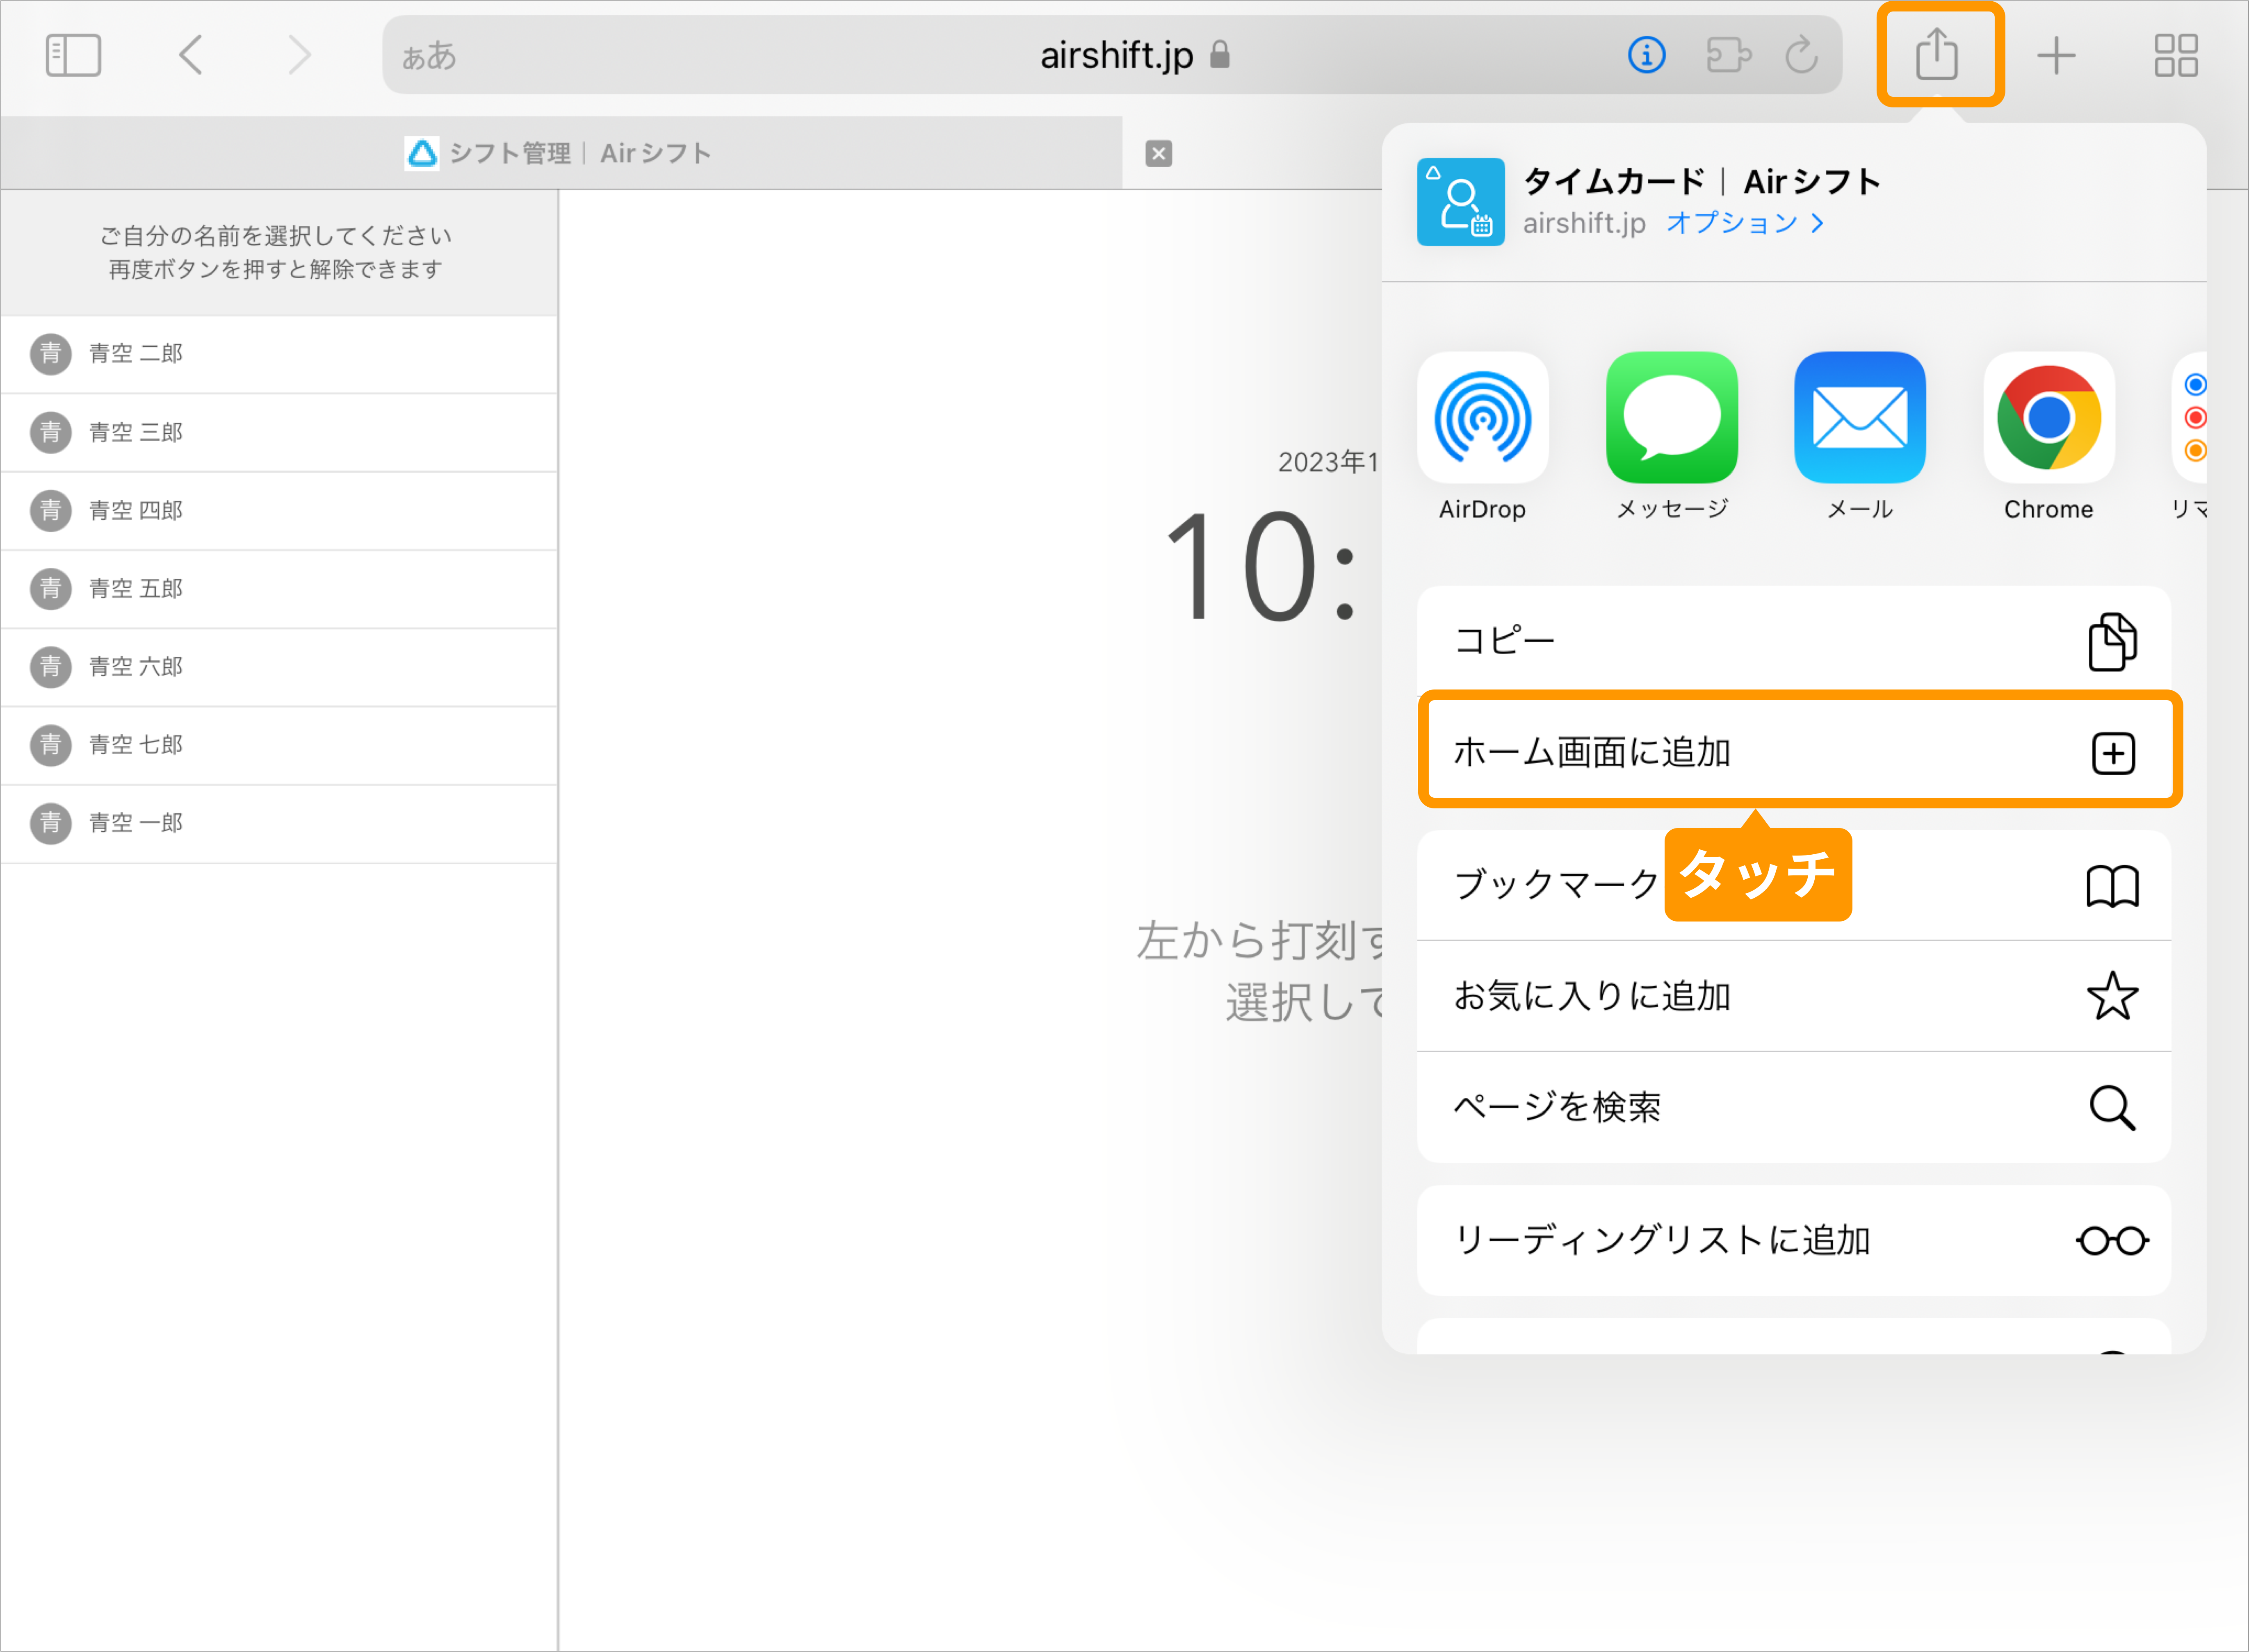Tap the star favorites icon
The width and height of the screenshot is (2249, 1652).
(2112, 996)
